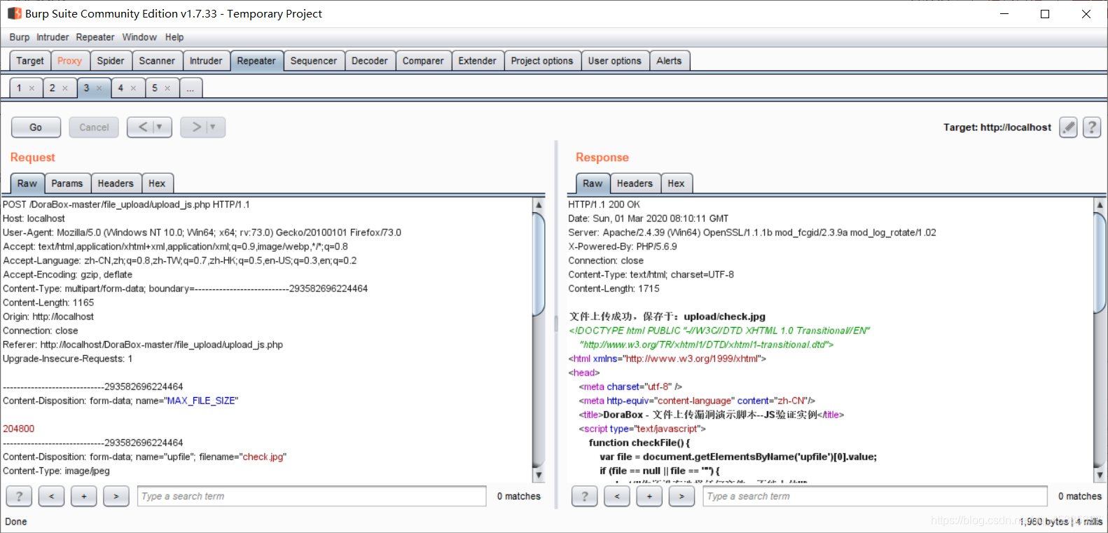
Task: Open the Burp menu
Action: pos(20,37)
